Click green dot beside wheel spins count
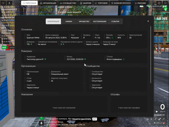Screen dimensions: 169x127 pyautogui.click(x=63, y=44)
